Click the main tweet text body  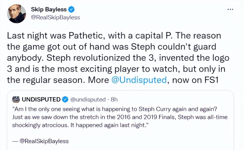(118, 58)
